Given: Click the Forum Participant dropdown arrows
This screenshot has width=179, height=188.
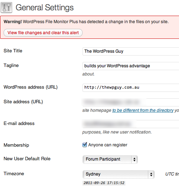Looking at the screenshot, I should click(134, 160).
